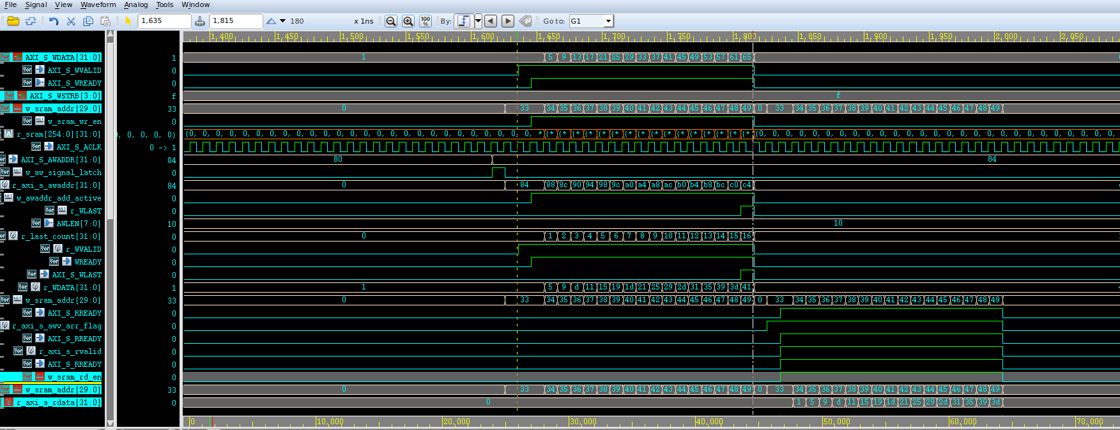Click the search forward arrow button
This screenshot has height=430, width=1120.
pyautogui.click(x=508, y=21)
